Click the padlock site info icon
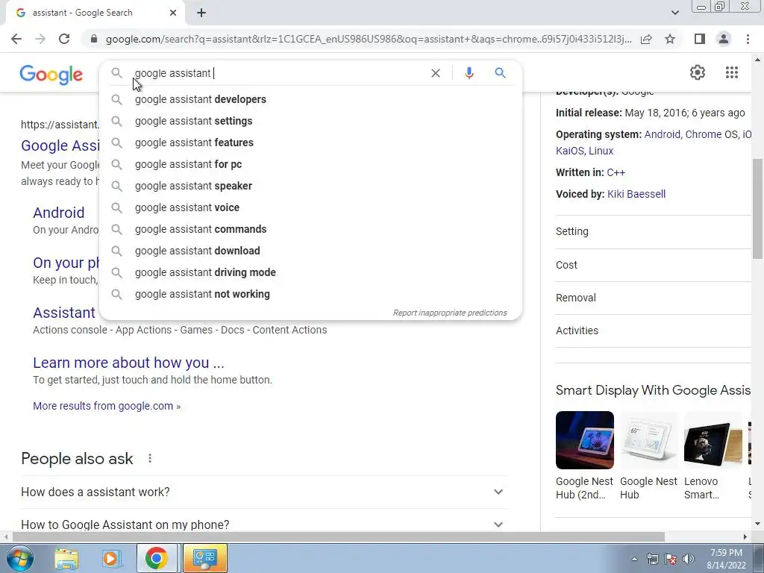Image resolution: width=764 pixels, height=573 pixels. (94, 39)
